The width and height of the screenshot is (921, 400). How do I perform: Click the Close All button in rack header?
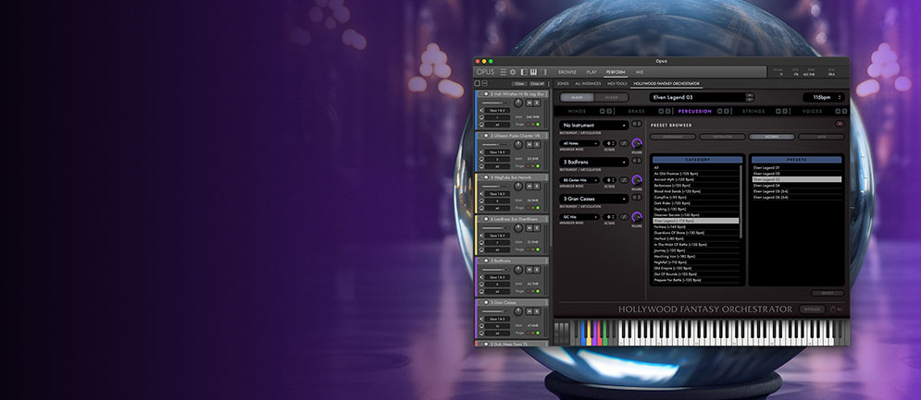pos(538,84)
